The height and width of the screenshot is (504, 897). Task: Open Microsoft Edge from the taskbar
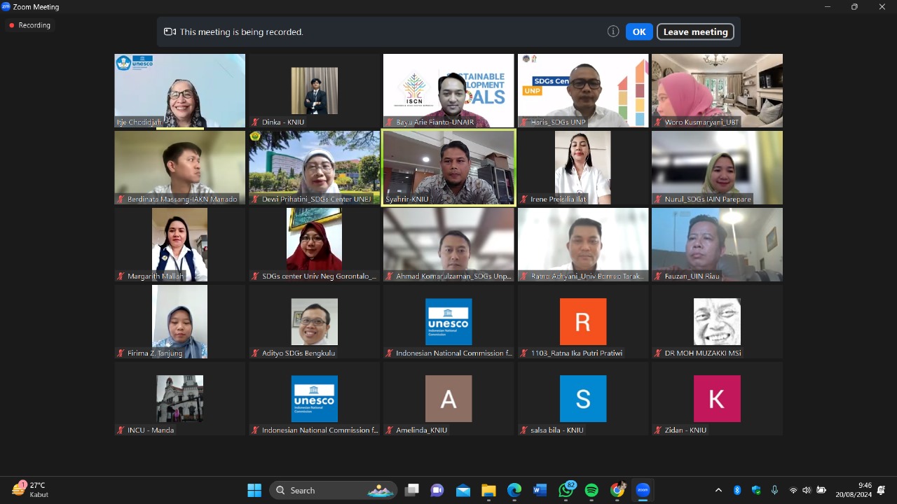tap(514, 490)
